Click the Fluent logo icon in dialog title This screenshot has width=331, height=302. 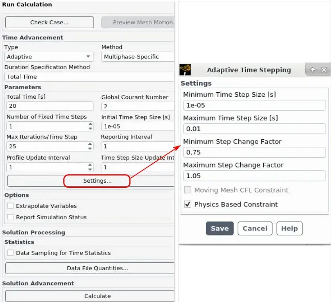(x=185, y=70)
